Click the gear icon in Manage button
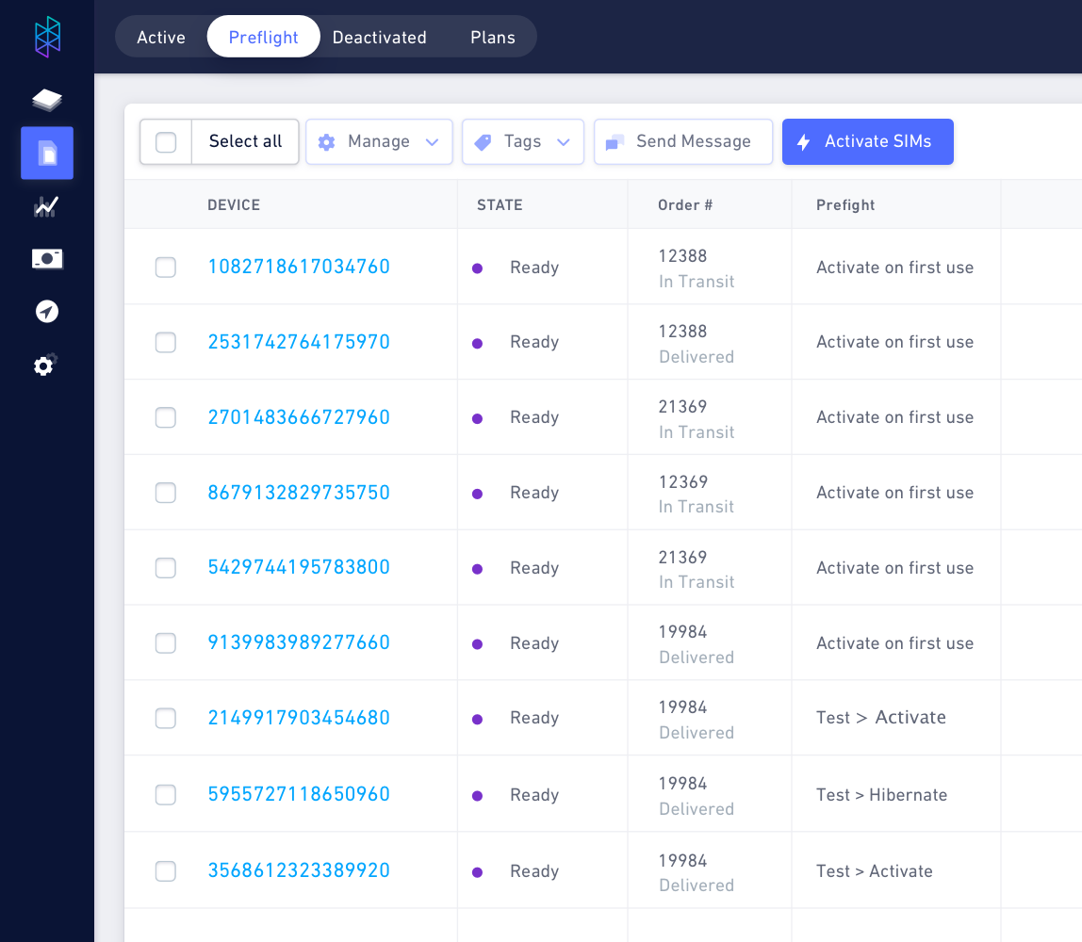 point(326,142)
